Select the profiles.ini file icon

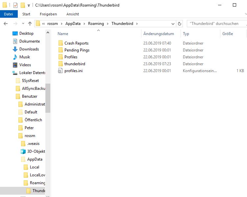pyautogui.click(x=60, y=71)
